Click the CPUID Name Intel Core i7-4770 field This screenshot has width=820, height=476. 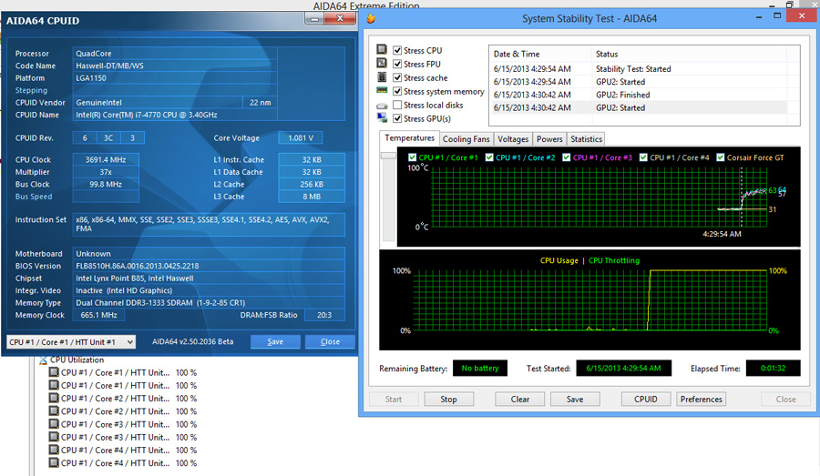point(175,115)
